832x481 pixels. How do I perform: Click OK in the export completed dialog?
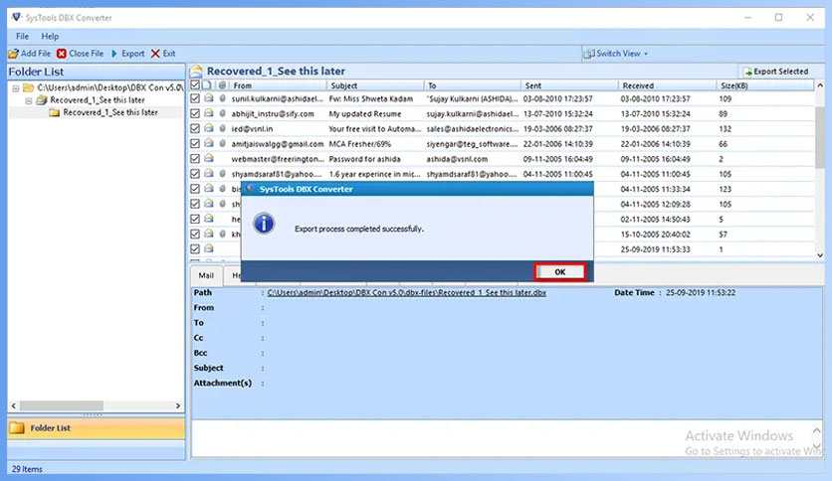pos(559,271)
